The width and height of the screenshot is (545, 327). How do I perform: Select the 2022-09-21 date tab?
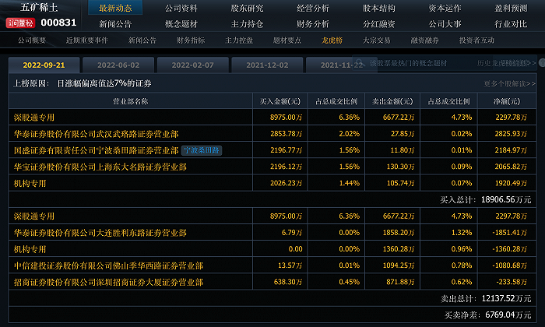coord(44,65)
